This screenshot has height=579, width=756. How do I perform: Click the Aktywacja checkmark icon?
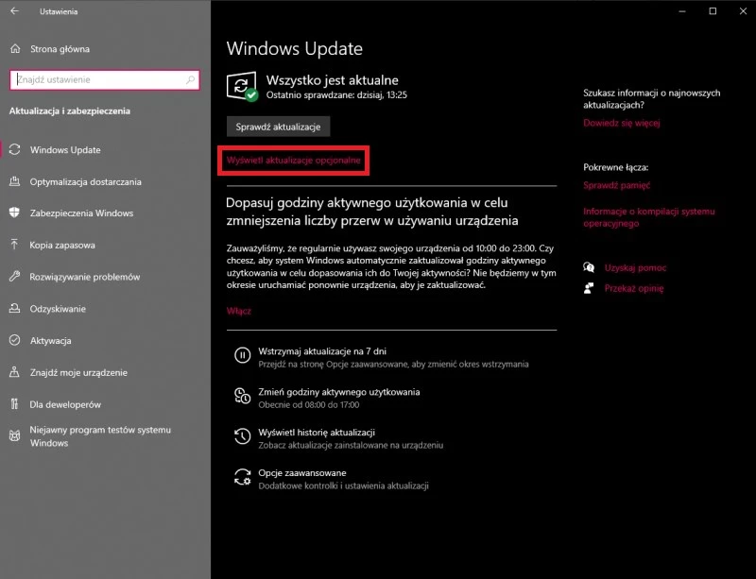15,340
